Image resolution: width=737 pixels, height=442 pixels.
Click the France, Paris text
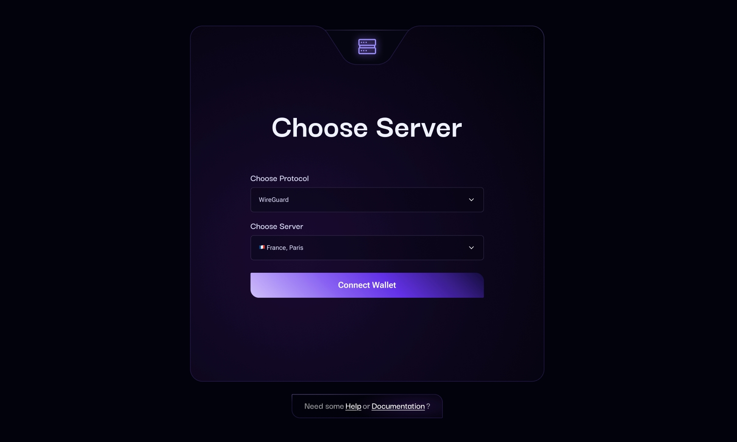point(285,248)
